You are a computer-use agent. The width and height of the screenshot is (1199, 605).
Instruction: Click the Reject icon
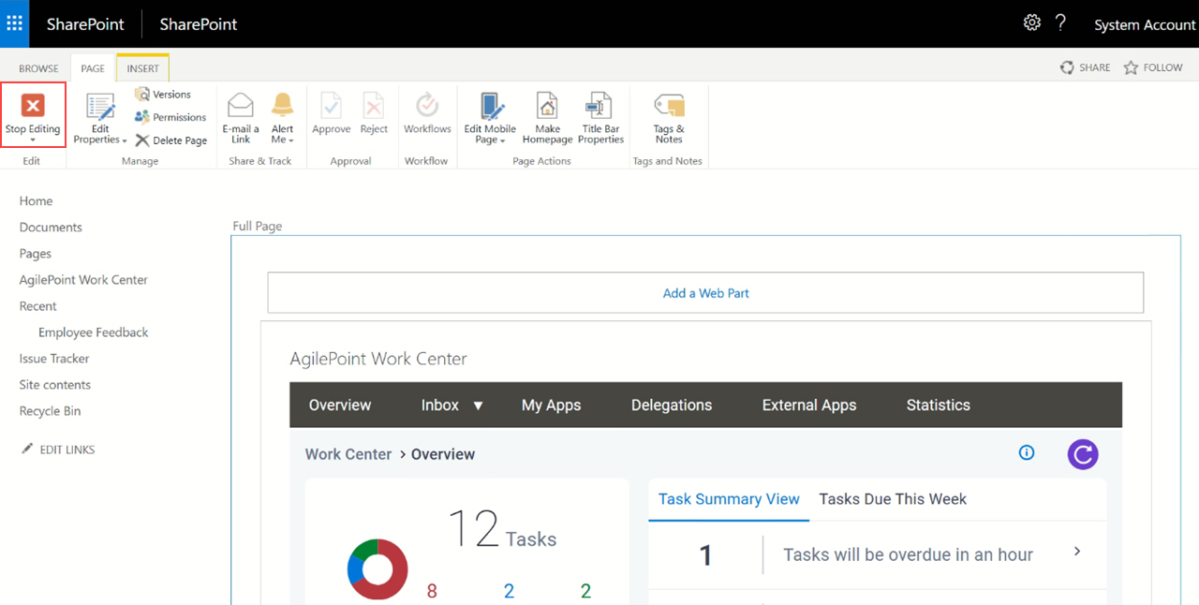(x=374, y=105)
